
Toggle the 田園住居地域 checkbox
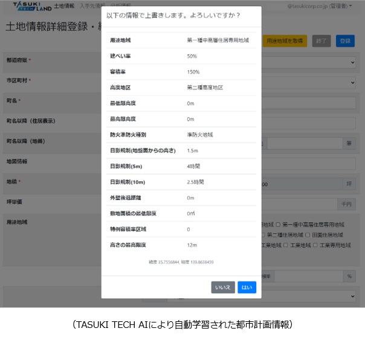(307, 235)
